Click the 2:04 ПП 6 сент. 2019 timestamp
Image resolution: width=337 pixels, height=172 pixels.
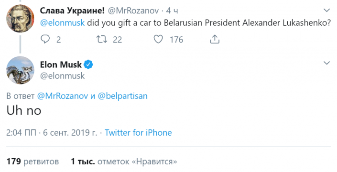click(52, 133)
